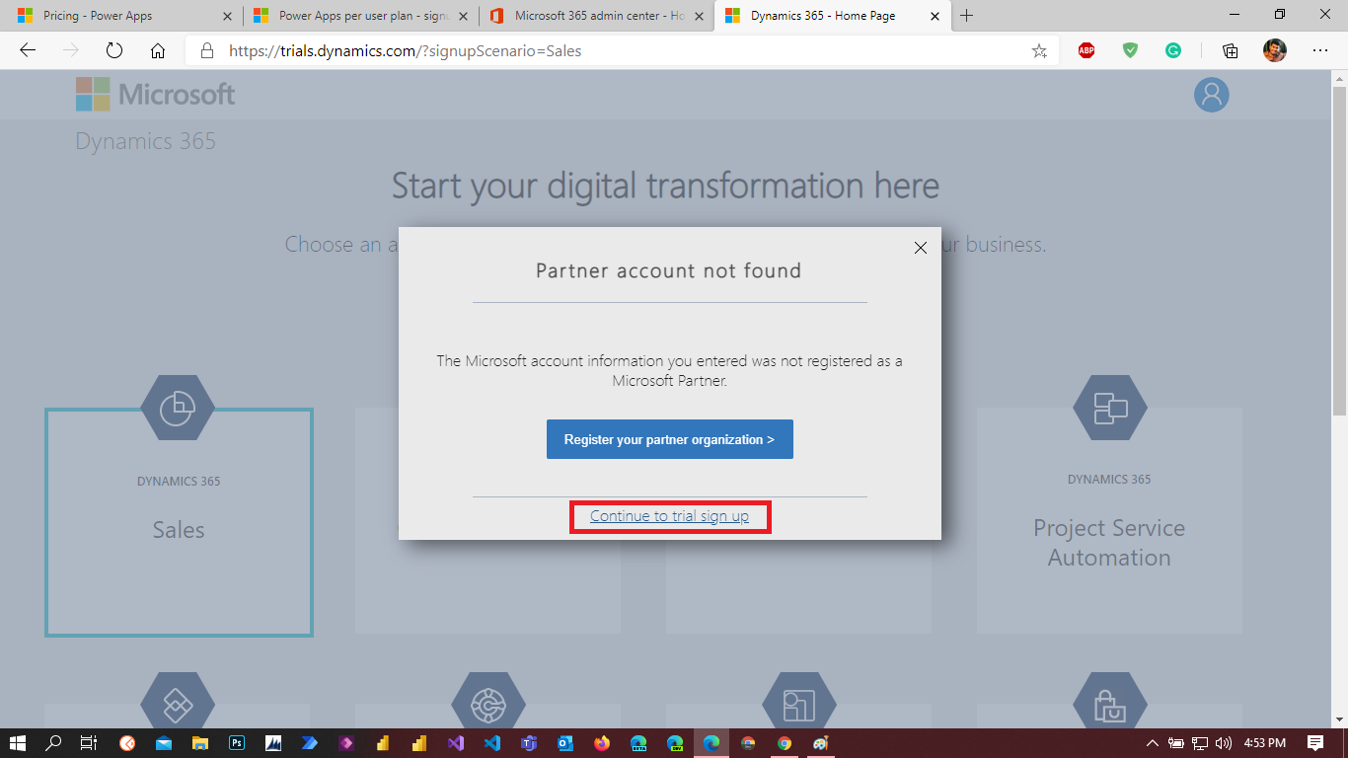Open browser Collections panel

(1230, 51)
